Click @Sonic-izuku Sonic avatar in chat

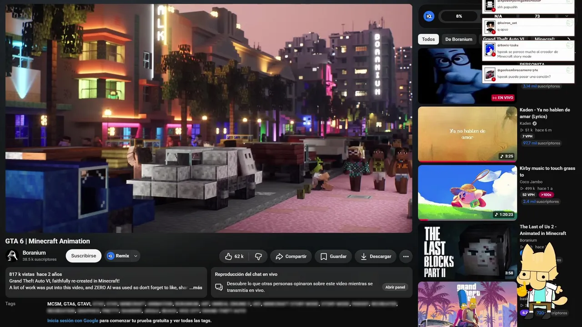point(490,50)
